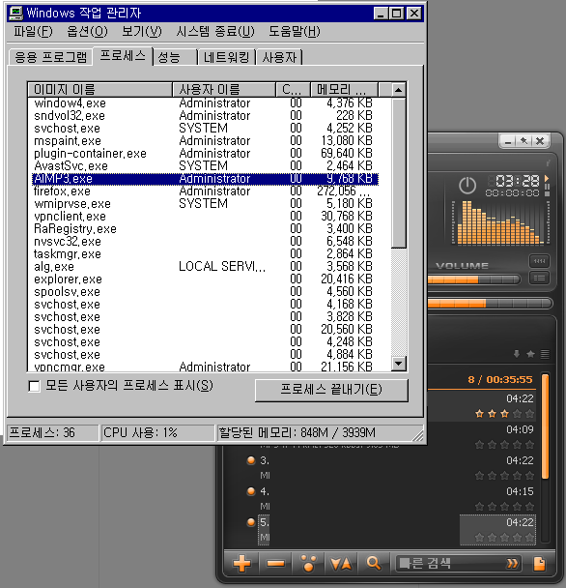The width and height of the screenshot is (566, 588).
Task: Select the AIMP3.exe process row
Action: (x=205, y=179)
